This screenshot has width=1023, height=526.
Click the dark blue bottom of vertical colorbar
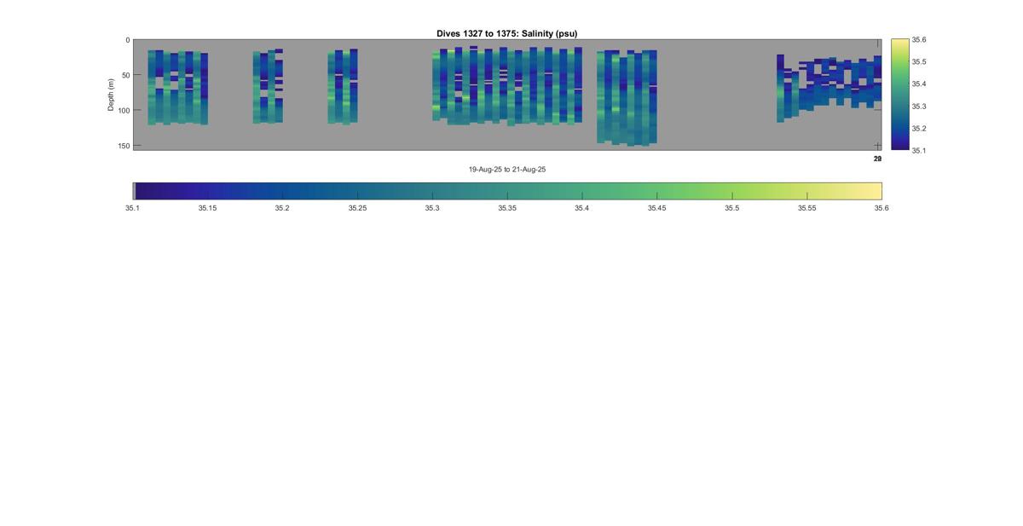pyautogui.click(x=899, y=147)
